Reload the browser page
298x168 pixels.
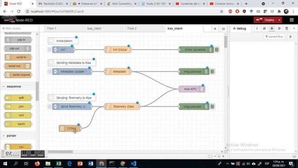pos(19,11)
